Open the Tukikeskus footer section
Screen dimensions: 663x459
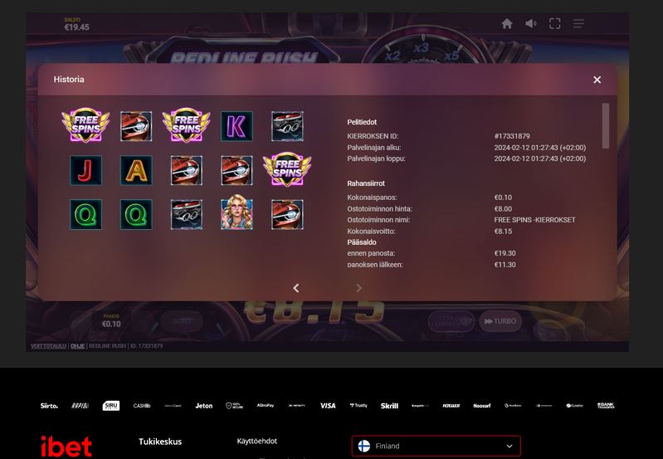(160, 442)
